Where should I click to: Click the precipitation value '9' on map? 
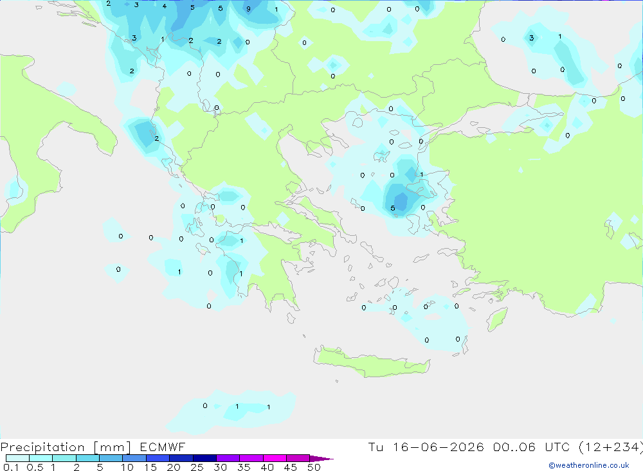point(248,8)
